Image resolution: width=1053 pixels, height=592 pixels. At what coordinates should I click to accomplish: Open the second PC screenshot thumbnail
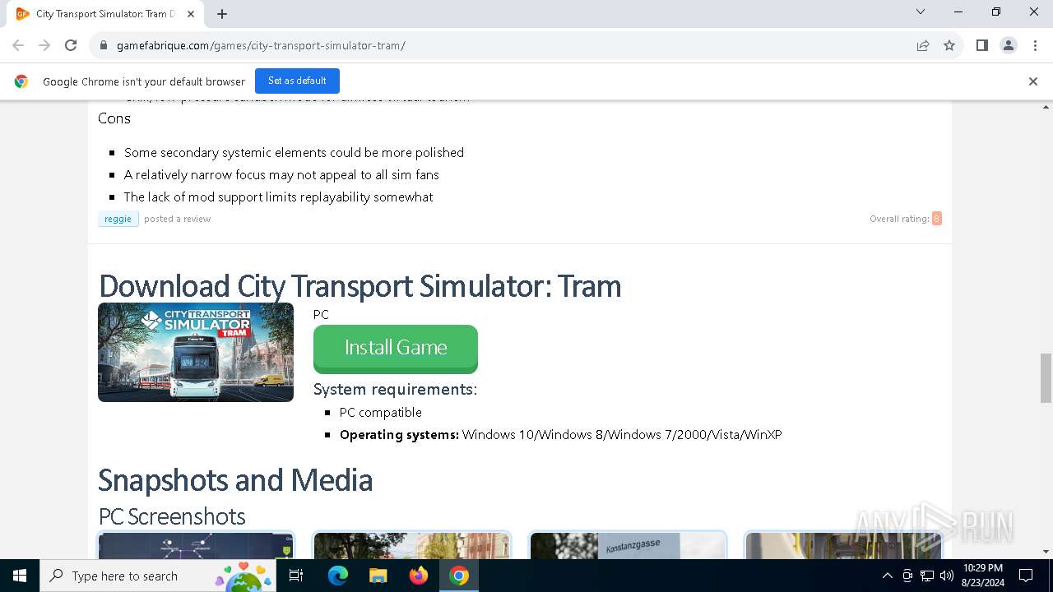pyautogui.click(x=411, y=545)
